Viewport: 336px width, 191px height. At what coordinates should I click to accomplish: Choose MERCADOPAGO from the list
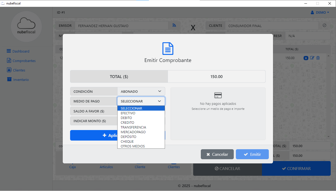(133, 132)
